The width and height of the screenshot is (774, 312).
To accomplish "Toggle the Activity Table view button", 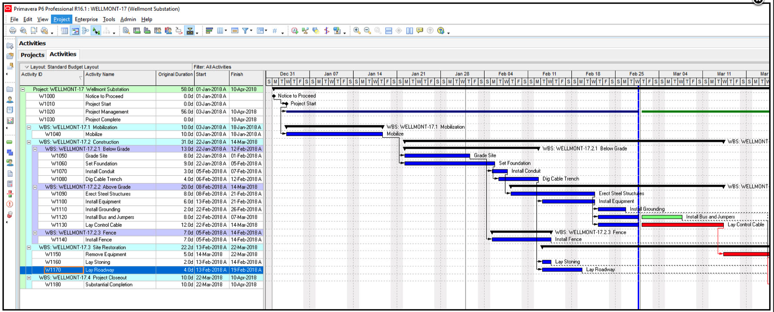I will click(x=64, y=31).
